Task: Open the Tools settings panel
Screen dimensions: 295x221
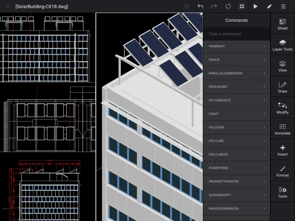Action: [283, 192]
